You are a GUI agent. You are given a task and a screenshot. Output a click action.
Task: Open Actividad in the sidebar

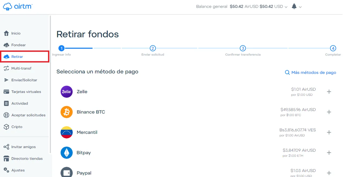(20, 103)
